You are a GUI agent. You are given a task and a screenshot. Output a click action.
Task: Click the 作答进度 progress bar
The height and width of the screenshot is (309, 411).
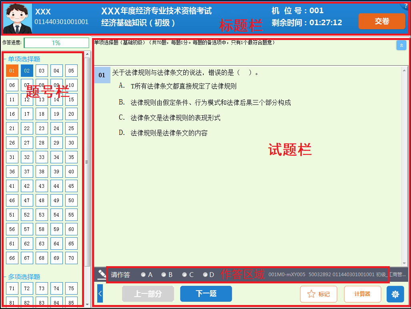(x=56, y=43)
